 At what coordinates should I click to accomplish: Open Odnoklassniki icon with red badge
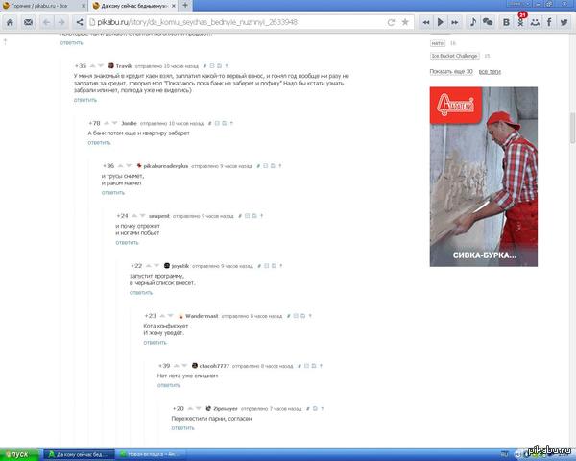click(x=521, y=21)
